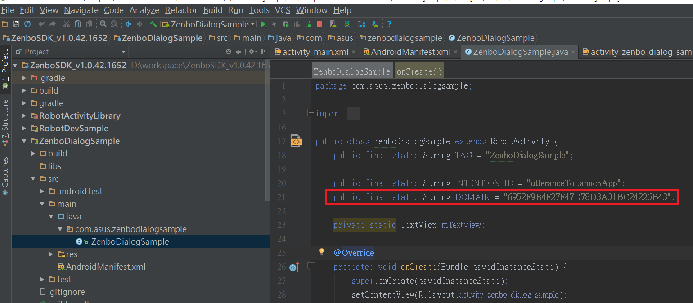Click the override gutter marker at line 26
The height and width of the screenshot is (303, 693).
click(295, 267)
